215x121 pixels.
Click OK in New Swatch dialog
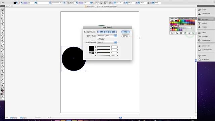[x=125, y=32]
